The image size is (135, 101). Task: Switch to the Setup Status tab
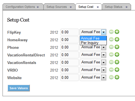[116, 7]
